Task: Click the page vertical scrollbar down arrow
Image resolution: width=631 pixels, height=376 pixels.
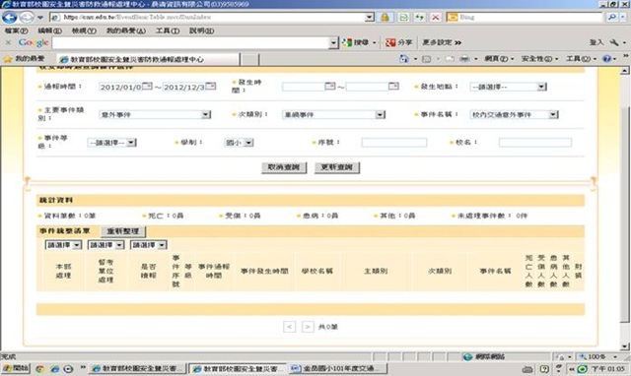Action: 624,346
